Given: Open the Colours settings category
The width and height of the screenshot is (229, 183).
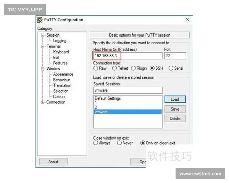Looking at the screenshot, I should (59, 96).
